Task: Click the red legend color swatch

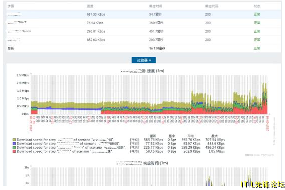Action: pos(14,151)
